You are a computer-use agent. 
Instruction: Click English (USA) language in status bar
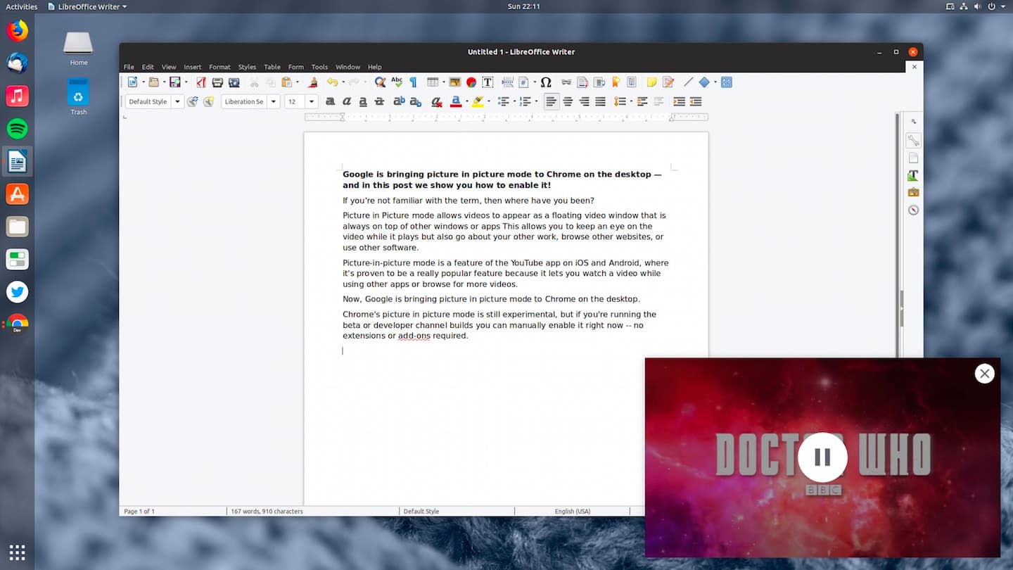coord(572,511)
